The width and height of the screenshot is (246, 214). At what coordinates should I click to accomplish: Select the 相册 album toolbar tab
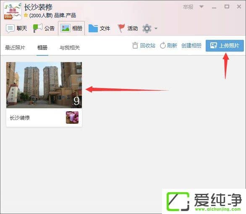click(71, 29)
